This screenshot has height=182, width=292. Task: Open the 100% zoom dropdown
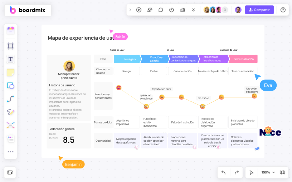pyautogui.click(x=268, y=172)
